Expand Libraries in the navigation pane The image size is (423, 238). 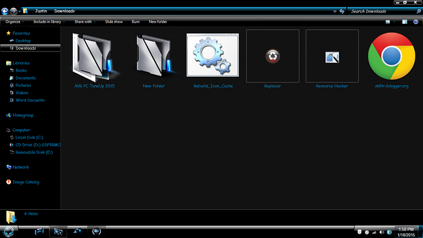coord(21,63)
